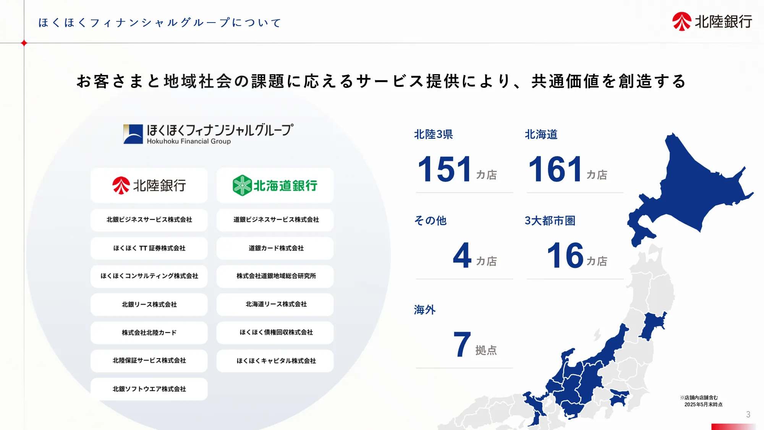Click the 161 store count for 北海道
764x430 pixels.
(x=555, y=169)
